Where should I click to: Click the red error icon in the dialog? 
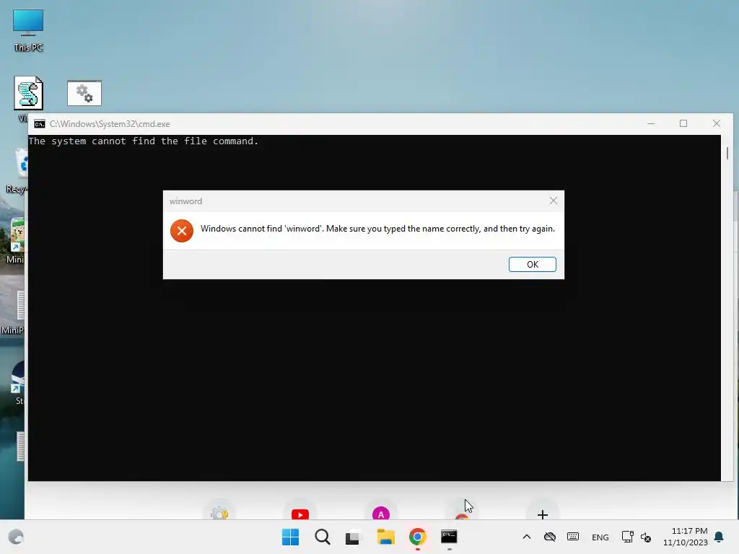click(182, 231)
